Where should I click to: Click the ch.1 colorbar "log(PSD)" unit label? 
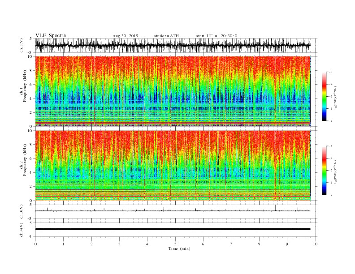tap(336, 98)
